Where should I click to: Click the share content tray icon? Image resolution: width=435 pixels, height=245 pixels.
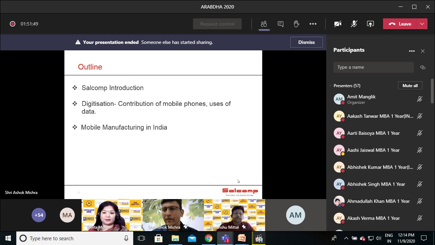pos(370,24)
